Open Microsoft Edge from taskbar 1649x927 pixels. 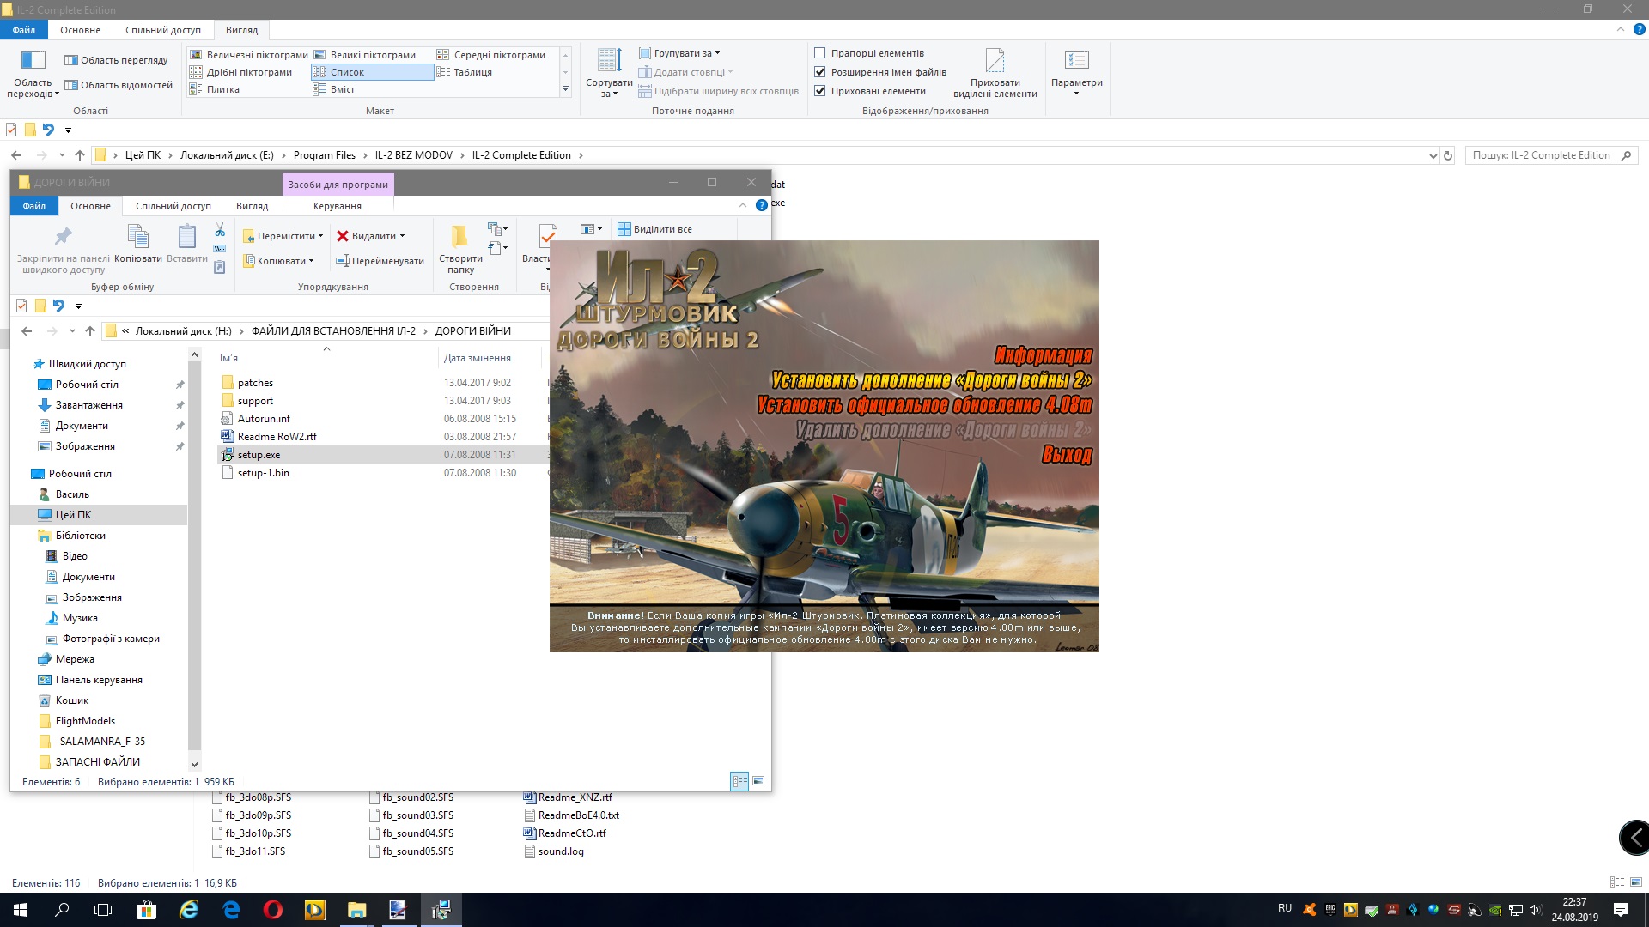[231, 910]
